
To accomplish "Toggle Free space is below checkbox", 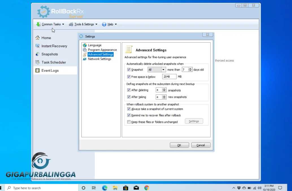I will [x=129, y=76].
